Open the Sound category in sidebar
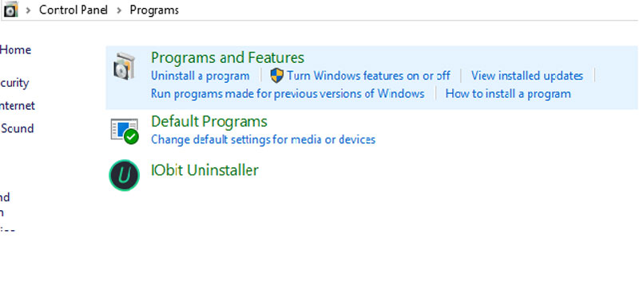 pos(17,129)
